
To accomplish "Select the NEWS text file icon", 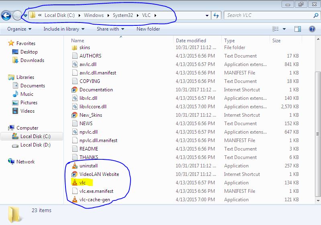I will [x=75, y=123].
